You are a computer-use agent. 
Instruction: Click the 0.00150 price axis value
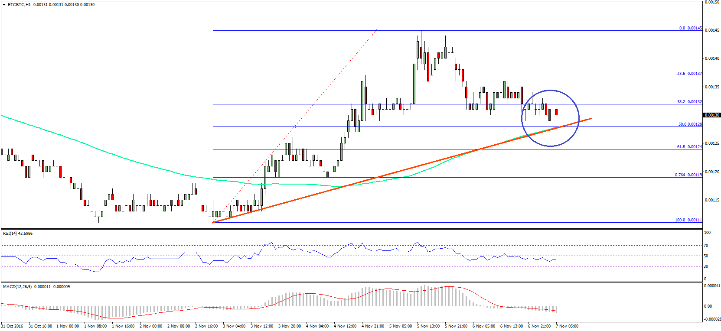[712, 2]
